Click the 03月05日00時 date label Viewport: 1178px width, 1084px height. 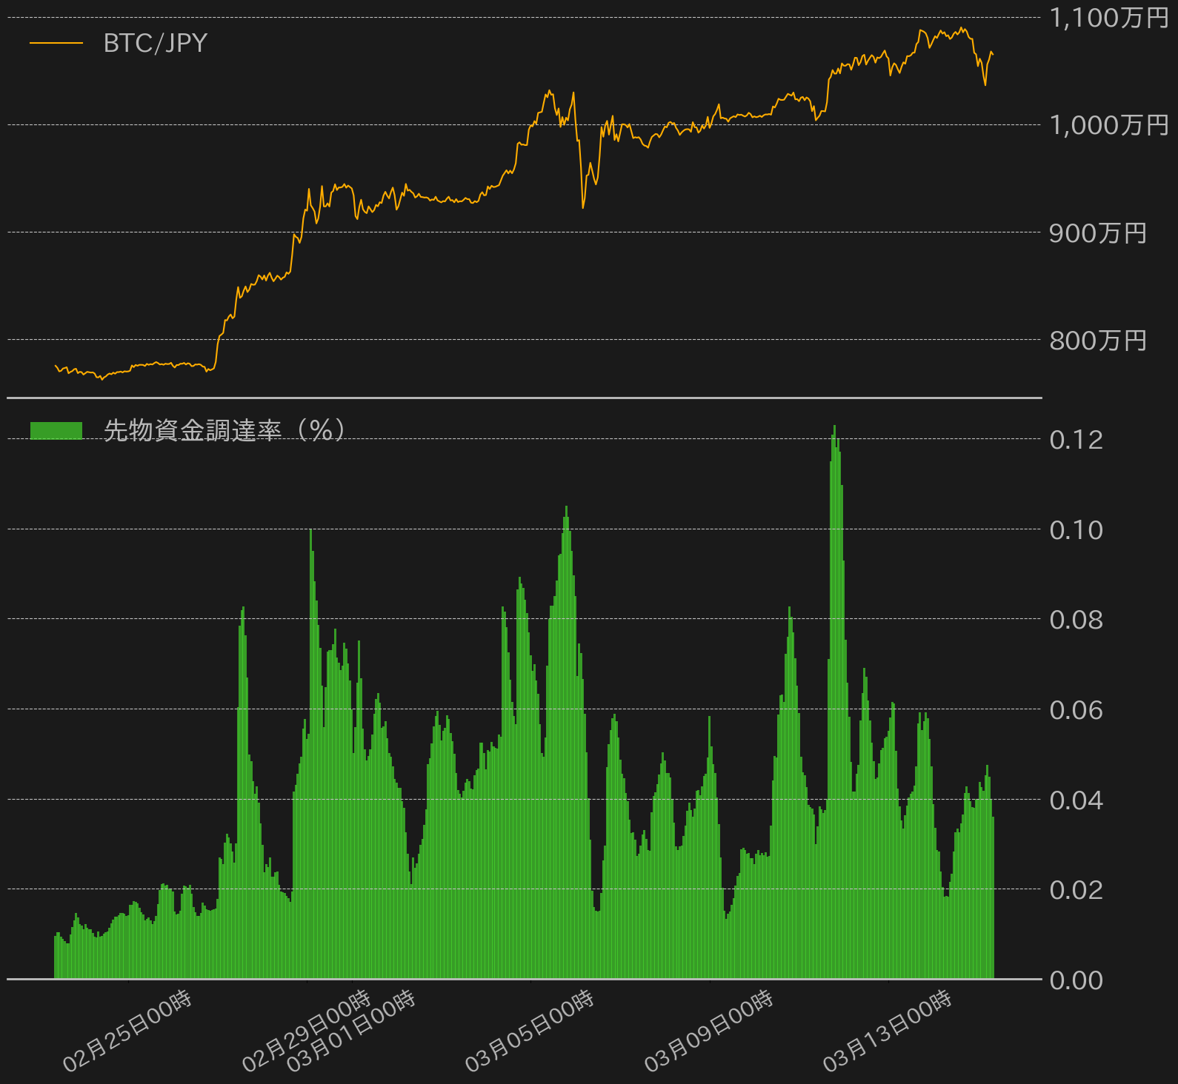click(x=530, y=1031)
